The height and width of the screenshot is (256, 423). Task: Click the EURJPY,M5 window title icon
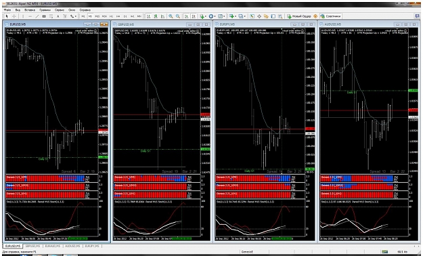217,24
